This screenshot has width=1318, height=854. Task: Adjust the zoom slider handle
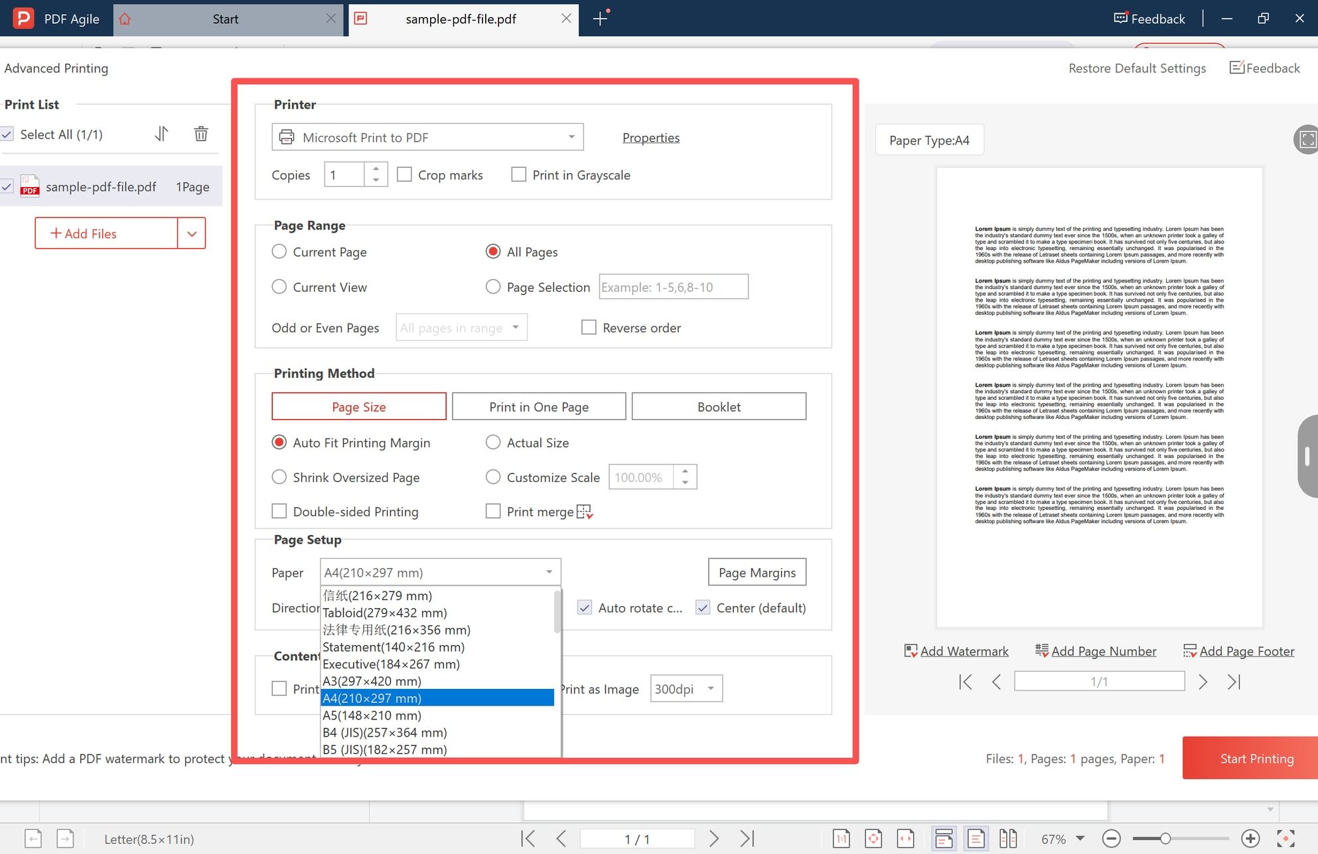1165,839
